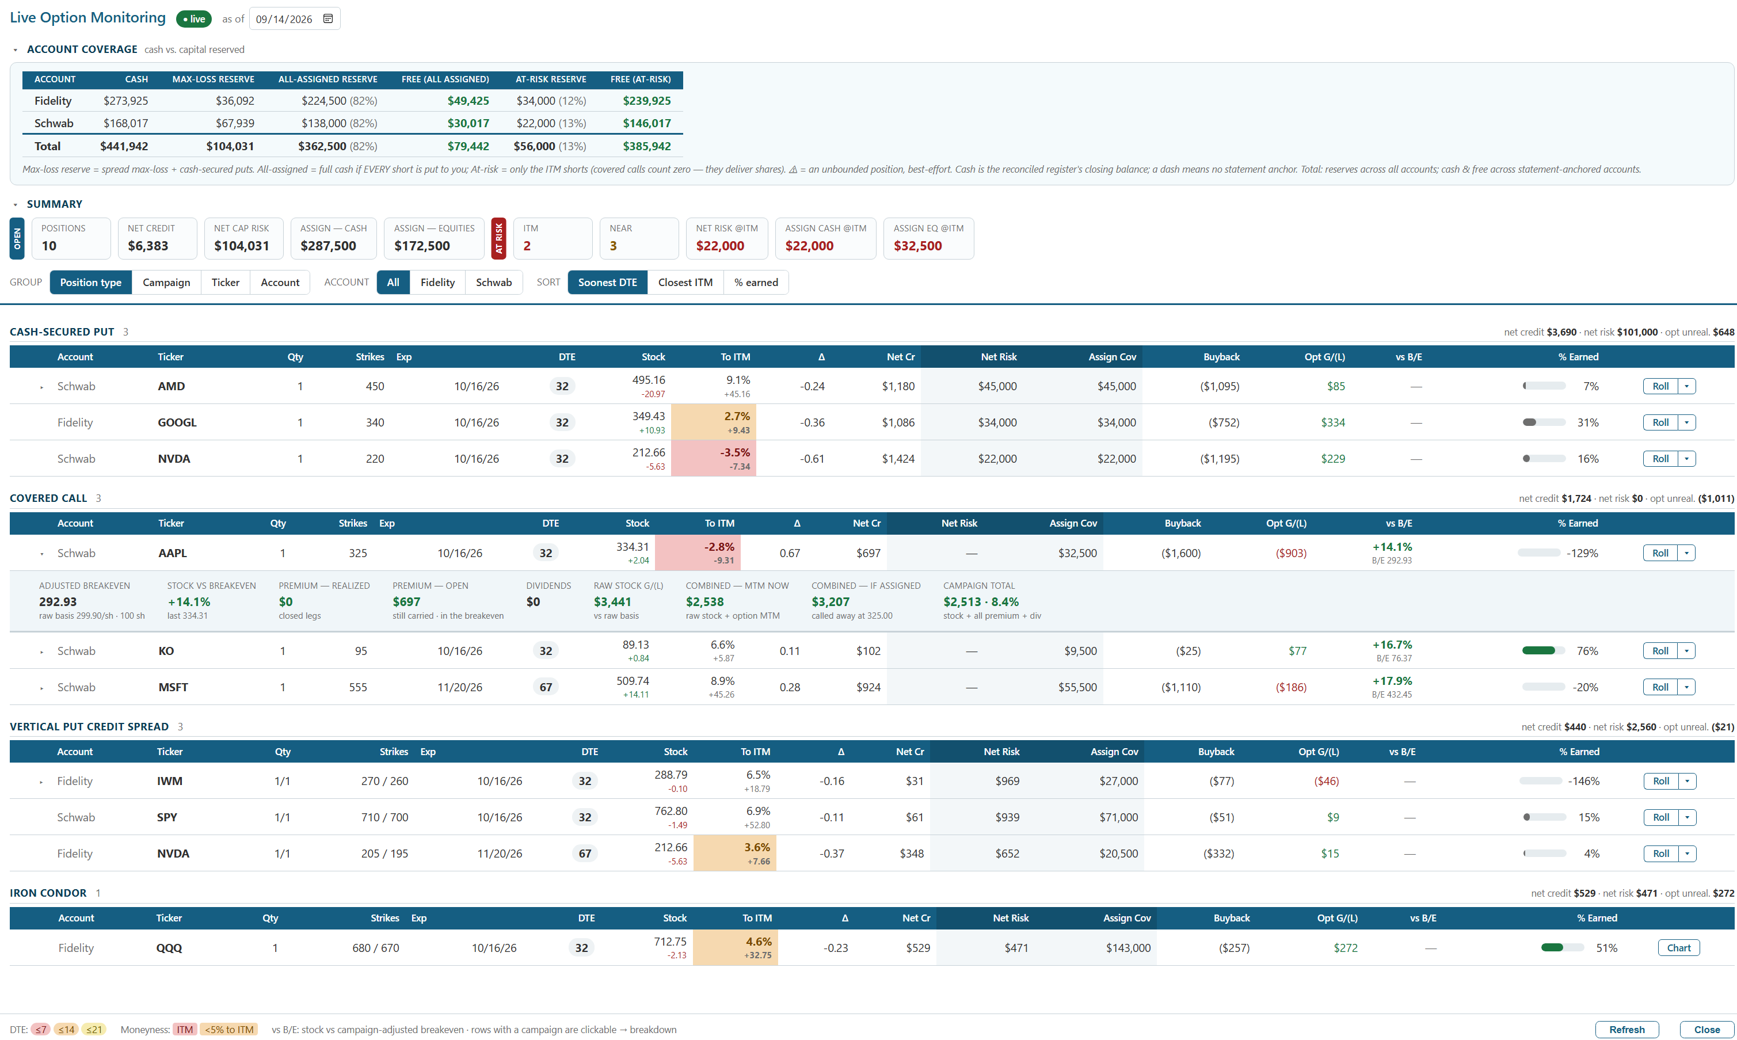Collapse the Summary section
Screen dimensions: 1737x1040
click(x=16, y=205)
